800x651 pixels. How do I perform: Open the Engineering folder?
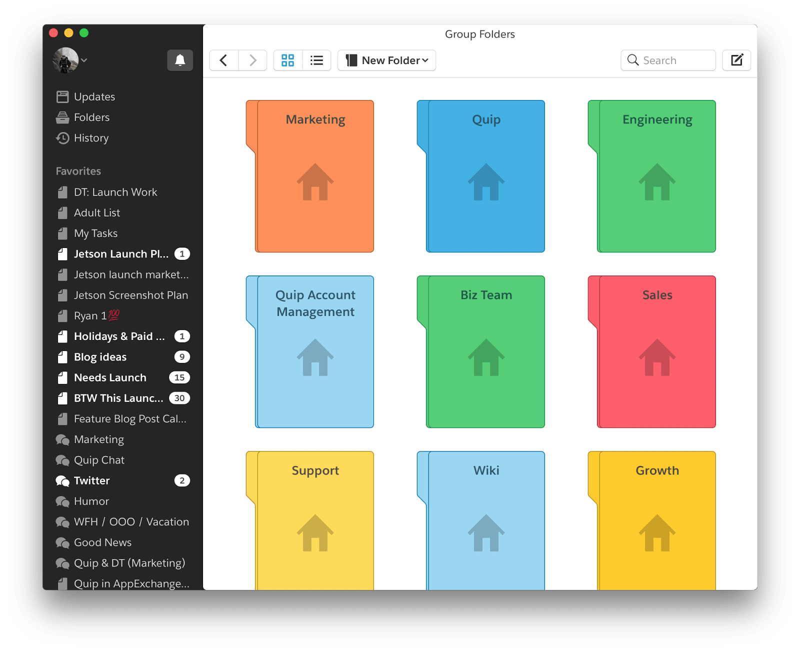pyautogui.click(x=652, y=176)
